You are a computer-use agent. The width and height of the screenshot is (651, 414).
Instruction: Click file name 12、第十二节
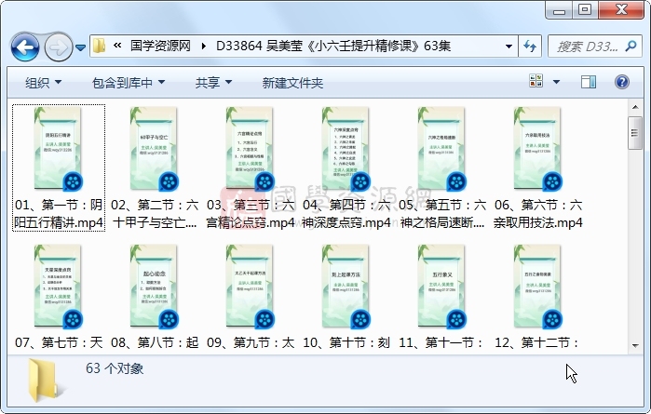coord(536,342)
